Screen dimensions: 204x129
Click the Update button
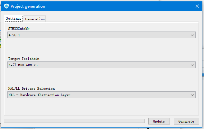point(159,121)
